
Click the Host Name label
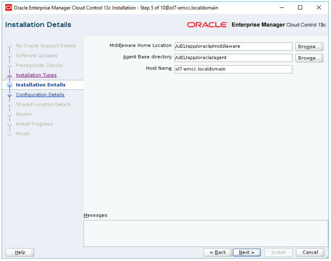(x=159, y=68)
